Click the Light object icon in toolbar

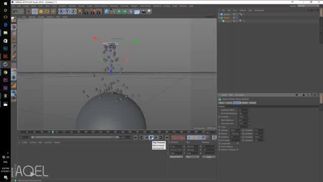[x=149, y=11]
